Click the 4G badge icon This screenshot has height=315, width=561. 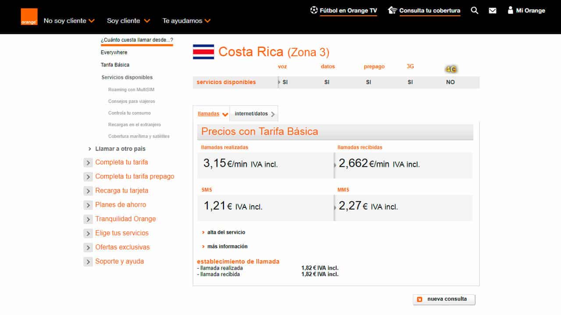point(451,69)
